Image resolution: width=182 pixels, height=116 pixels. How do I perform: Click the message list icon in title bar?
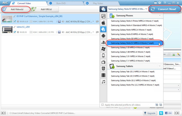click(x=156, y=3)
